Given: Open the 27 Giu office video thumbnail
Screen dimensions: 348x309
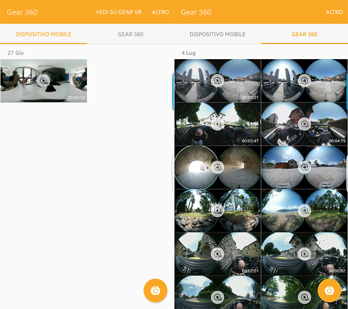Looking at the screenshot, I should (x=43, y=81).
